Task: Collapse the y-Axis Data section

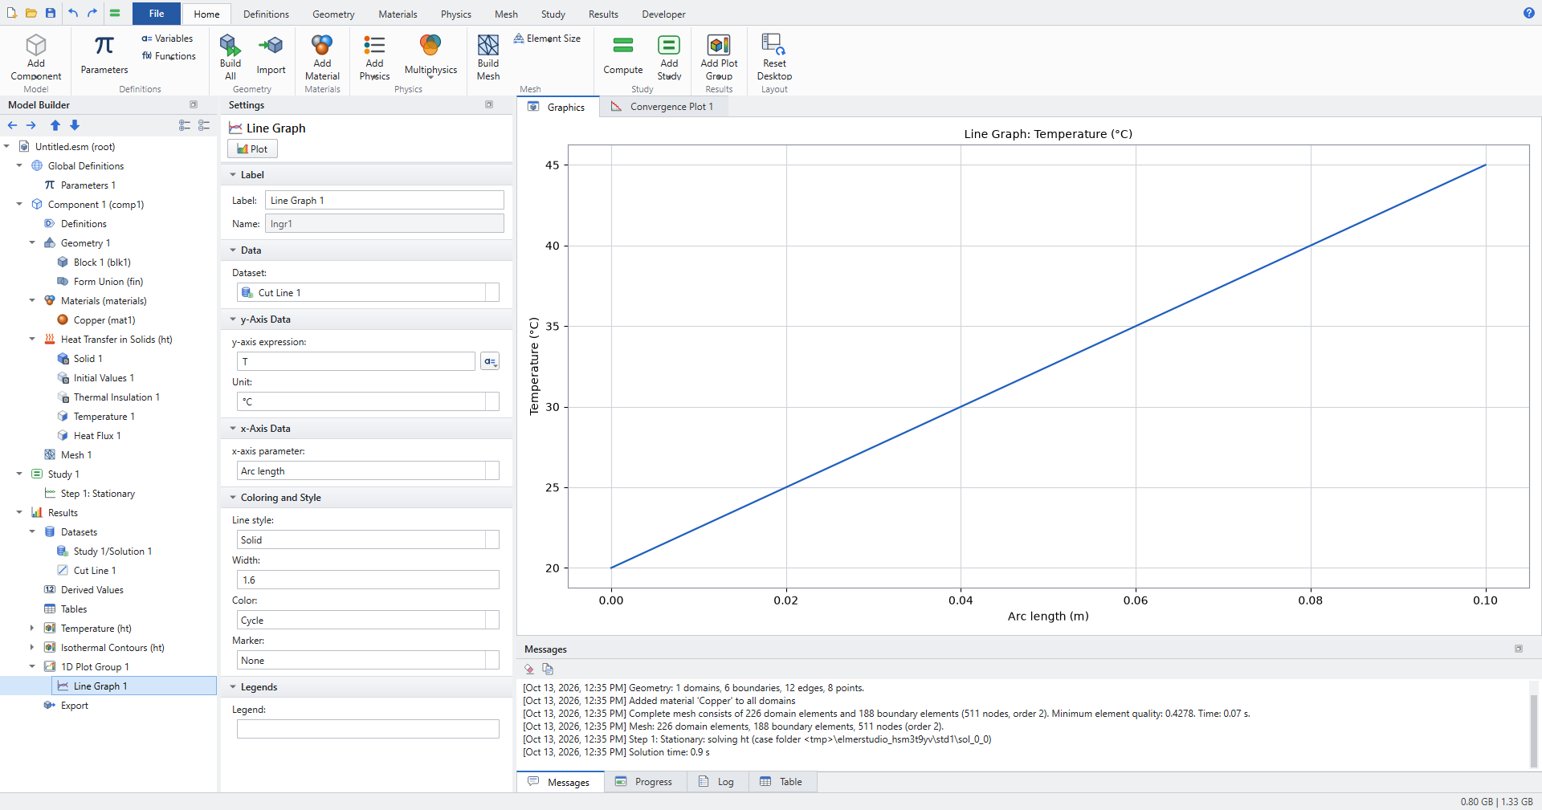Action: coord(233,320)
